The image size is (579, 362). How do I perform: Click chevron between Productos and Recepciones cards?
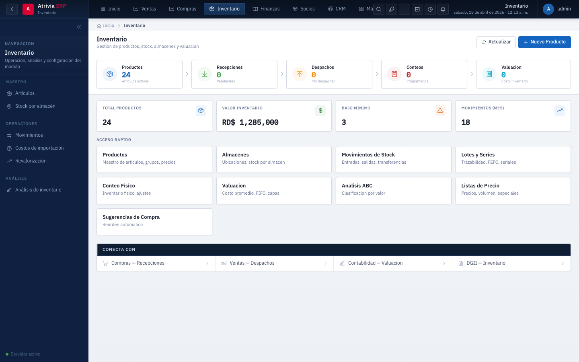(x=187, y=74)
